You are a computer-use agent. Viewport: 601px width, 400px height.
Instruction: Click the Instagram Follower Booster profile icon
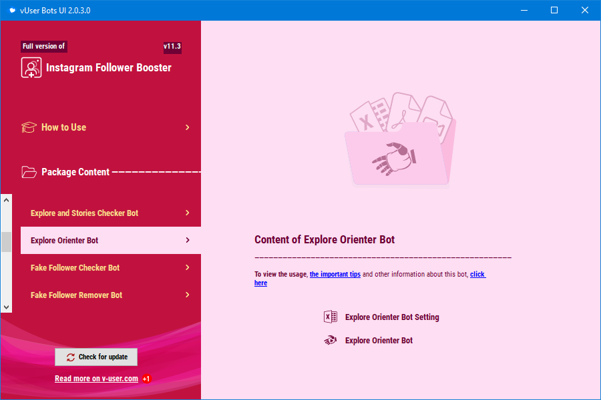31,68
